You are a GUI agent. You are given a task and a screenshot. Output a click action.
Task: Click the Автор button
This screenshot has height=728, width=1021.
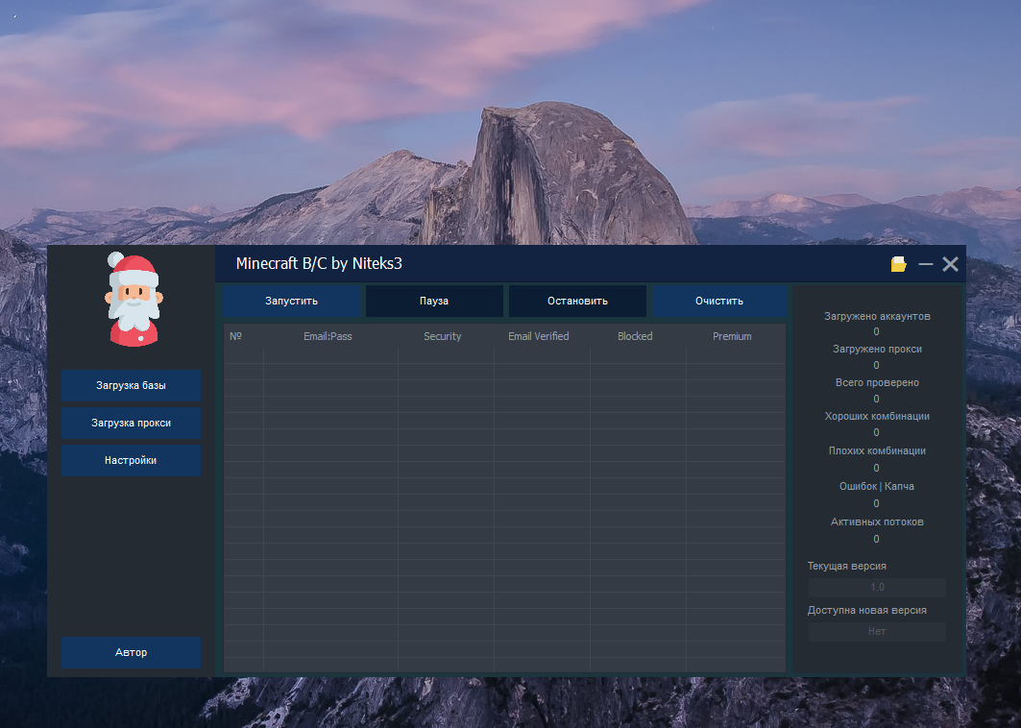[x=132, y=652]
